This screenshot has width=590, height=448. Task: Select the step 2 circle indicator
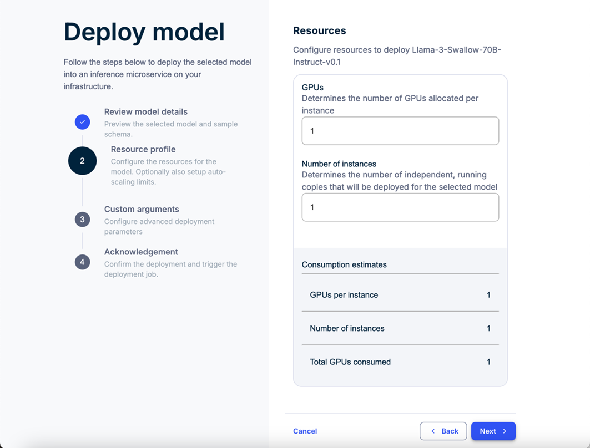point(82,161)
